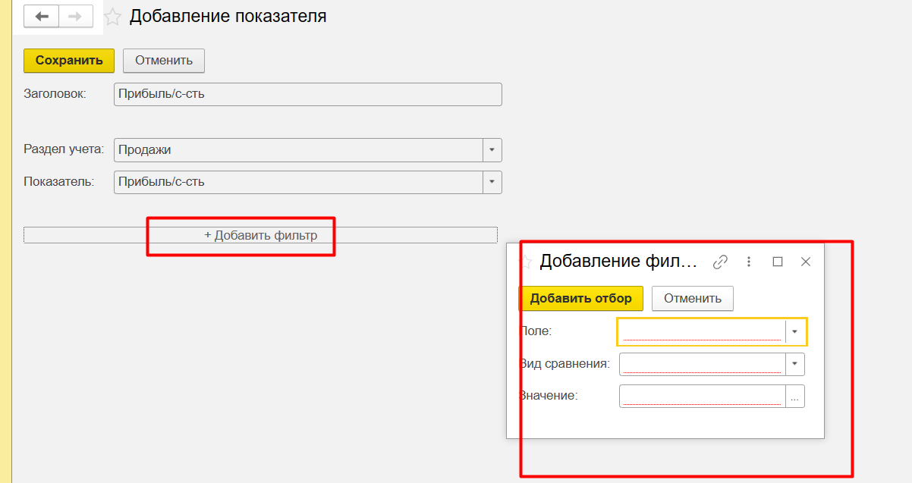Focus the Значение input field
The width and height of the screenshot is (912, 483).
click(x=702, y=397)
